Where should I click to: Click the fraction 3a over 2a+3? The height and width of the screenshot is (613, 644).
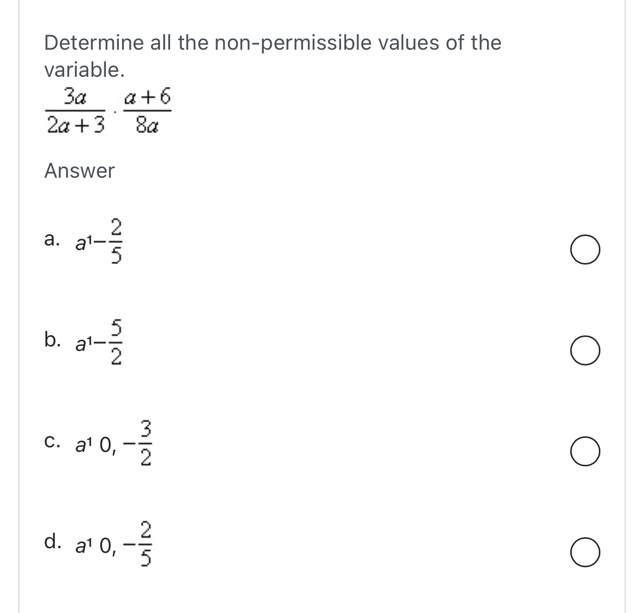click(76, 110)
